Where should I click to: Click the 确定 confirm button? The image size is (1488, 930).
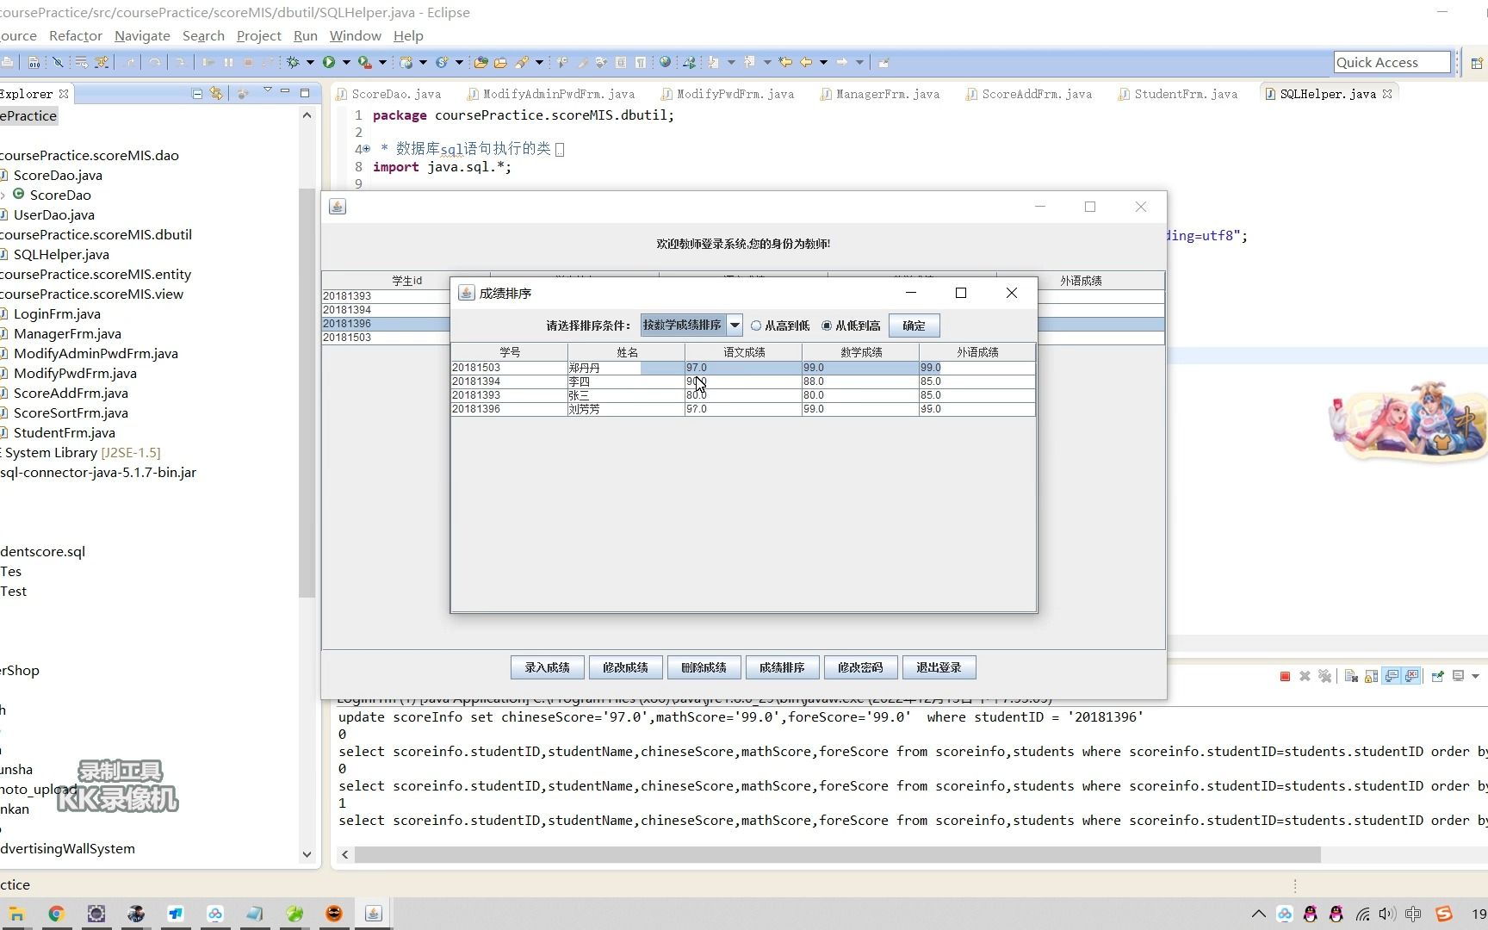click(914, 325)
